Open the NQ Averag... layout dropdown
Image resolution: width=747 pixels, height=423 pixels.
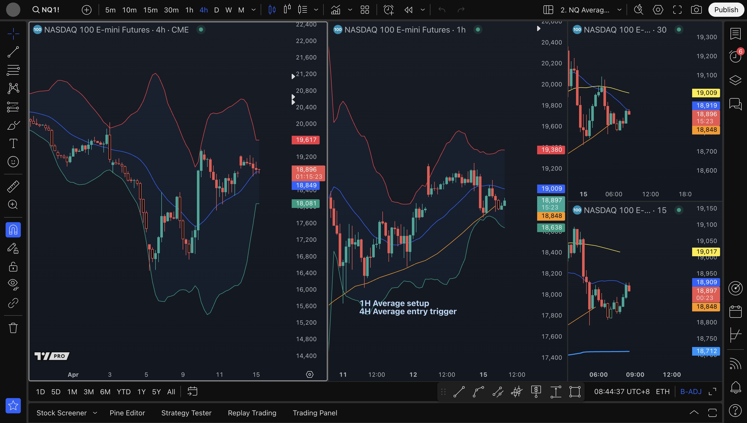[619, 10]
